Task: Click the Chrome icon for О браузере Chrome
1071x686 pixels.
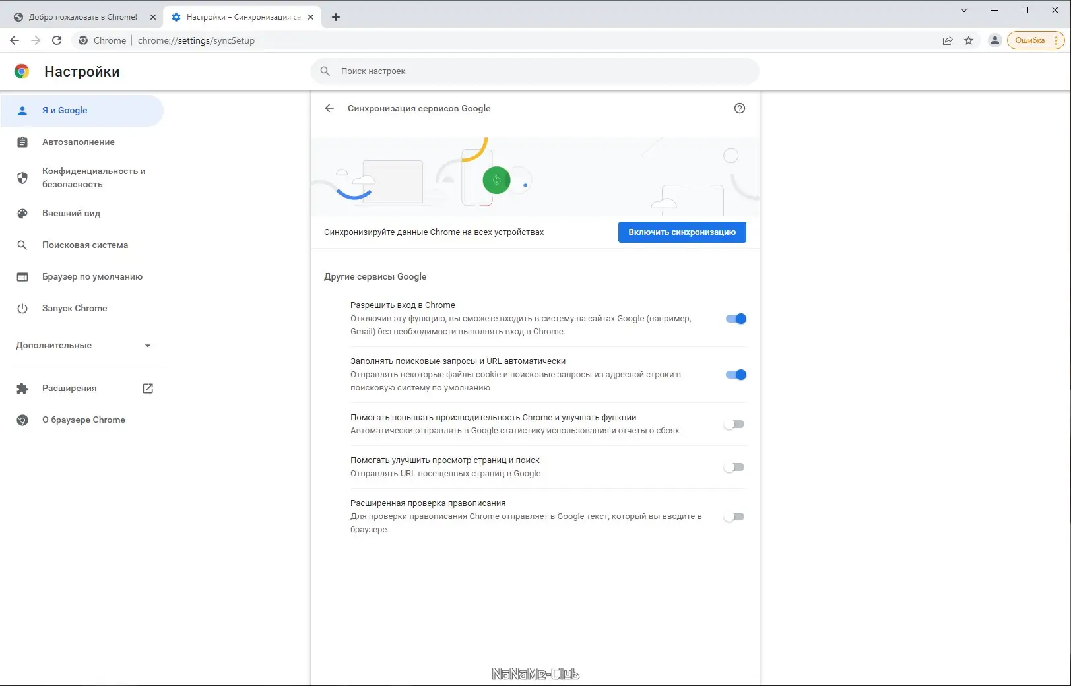Action: pos(22,420)
